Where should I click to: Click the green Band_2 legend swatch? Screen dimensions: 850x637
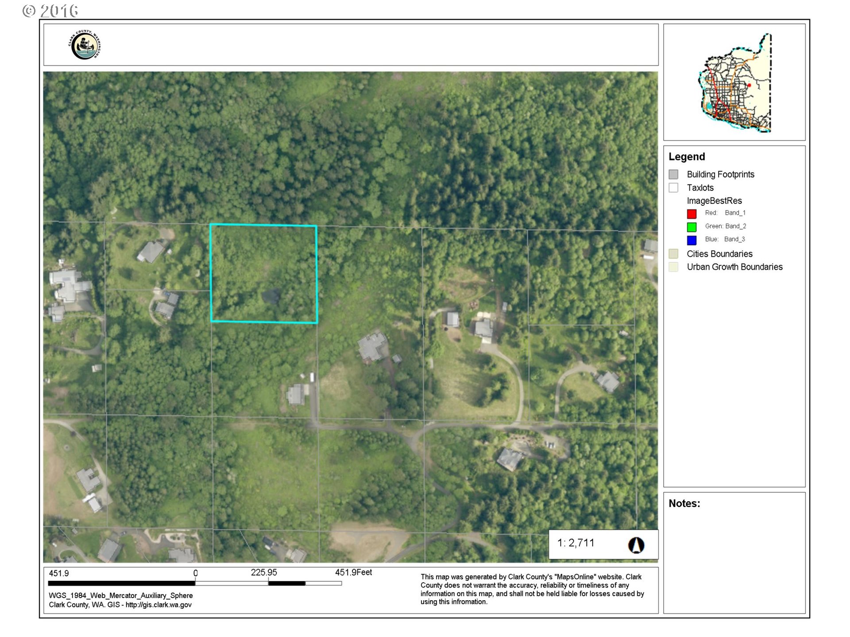point(692,227)
